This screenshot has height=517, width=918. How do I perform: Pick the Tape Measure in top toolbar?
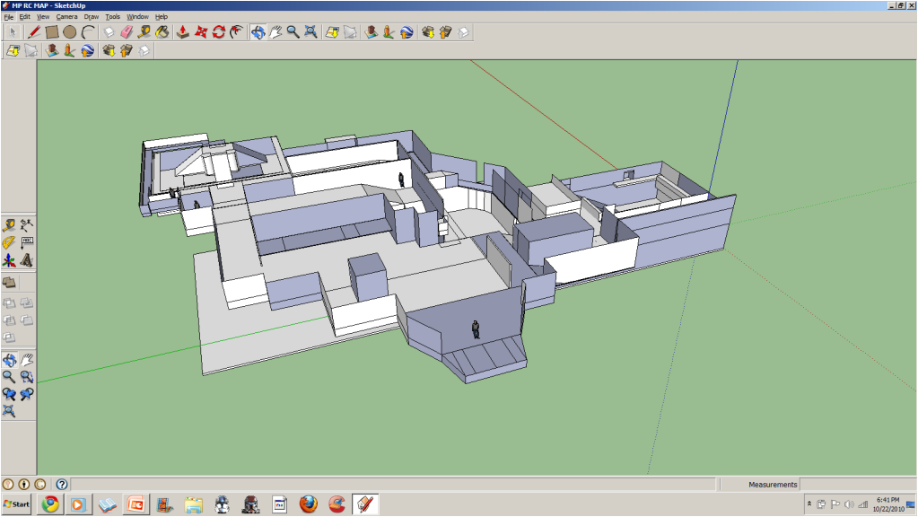(x=144, y=32)
